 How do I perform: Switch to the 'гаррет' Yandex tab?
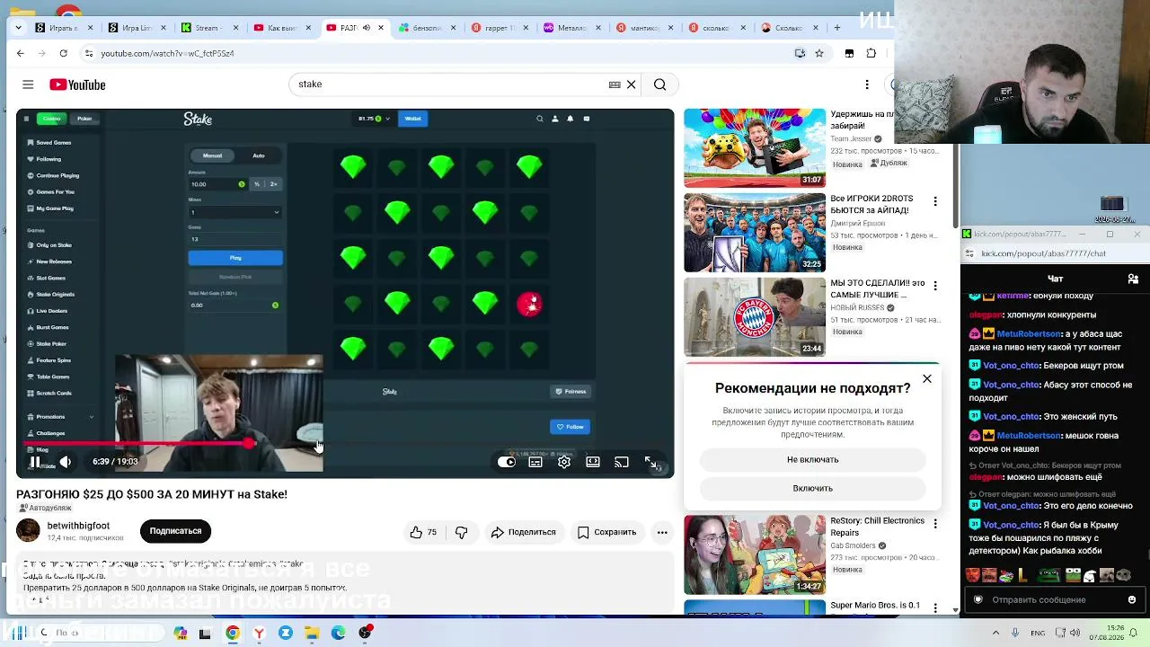(x=500, y=28)
